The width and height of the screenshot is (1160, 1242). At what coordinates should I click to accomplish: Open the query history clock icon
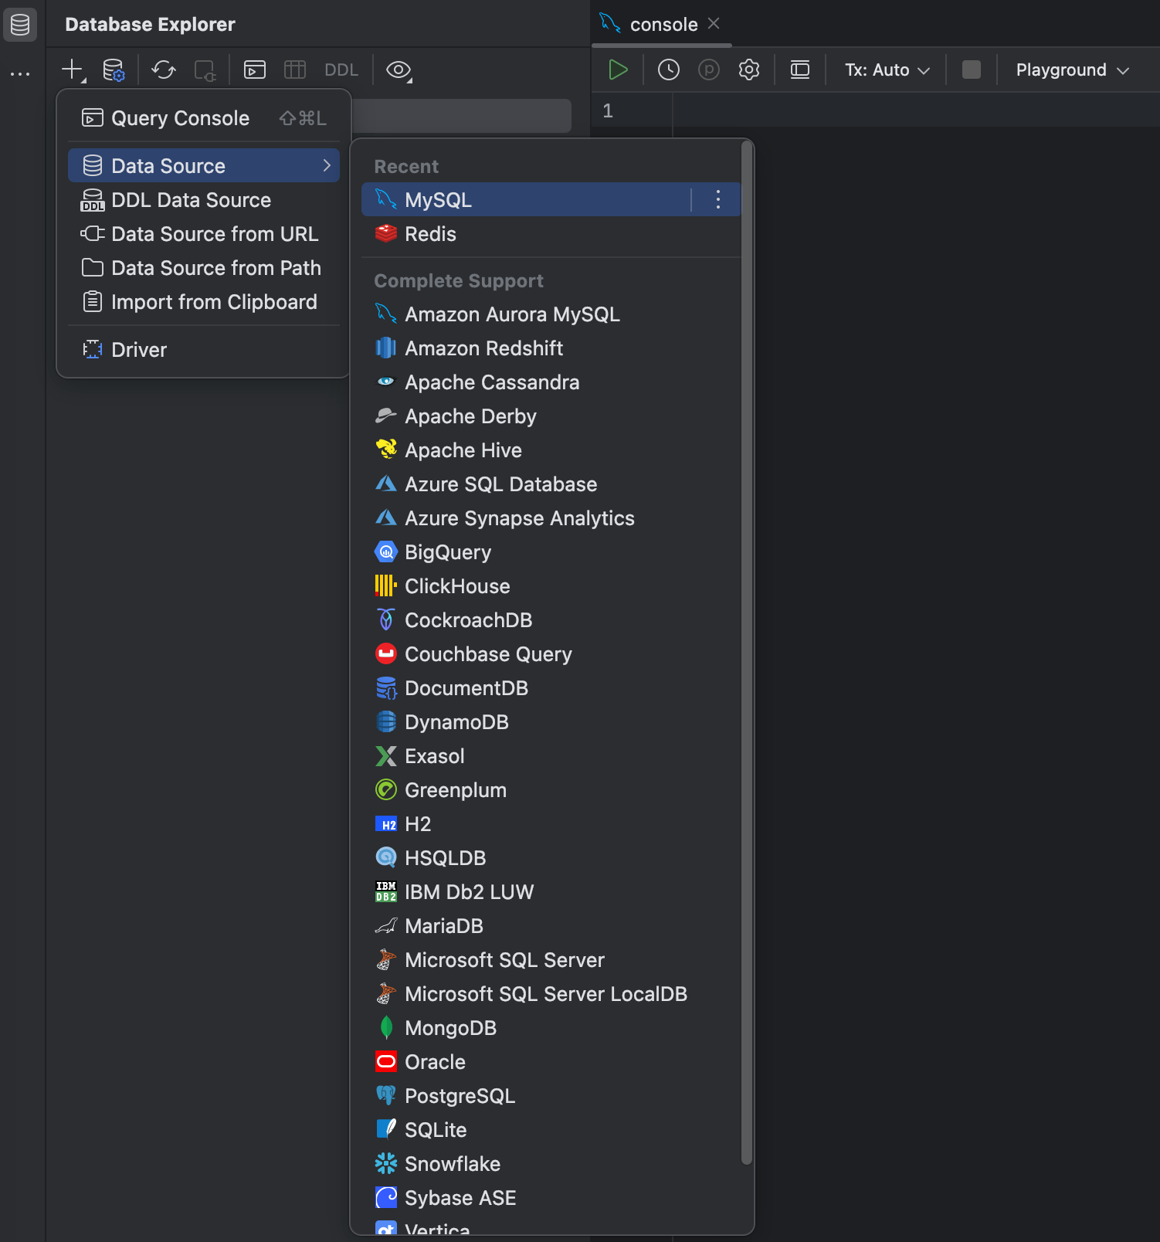(x=668, y=70)
